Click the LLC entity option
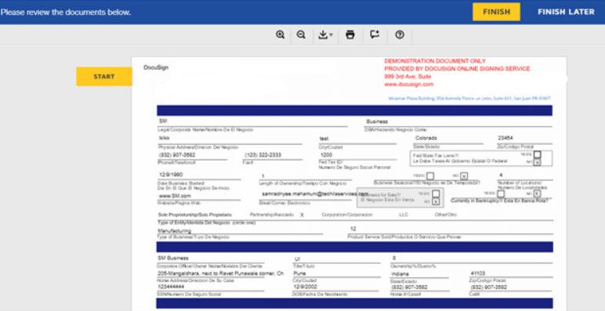This screenshot has width=605, height=311. click(404, 215)
